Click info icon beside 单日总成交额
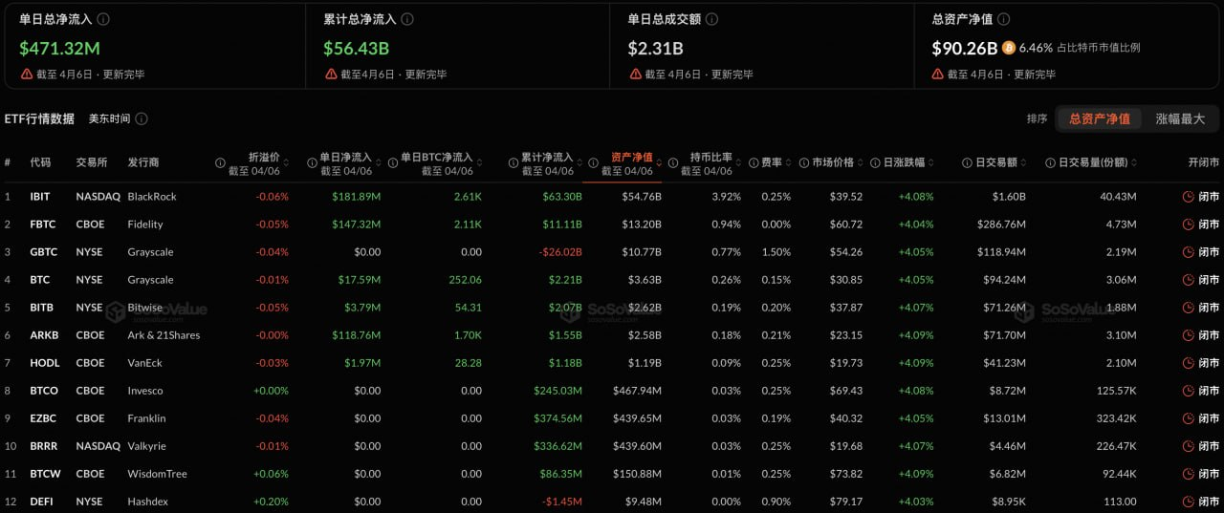Image resolution: width=1224 pixels, height=513 pixels. (711, 19)
